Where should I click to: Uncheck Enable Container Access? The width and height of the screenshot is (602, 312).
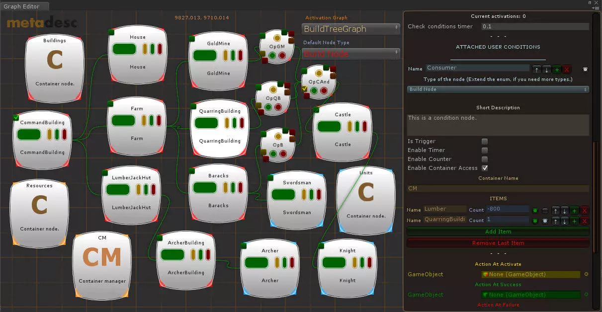(x=485, y=168)
